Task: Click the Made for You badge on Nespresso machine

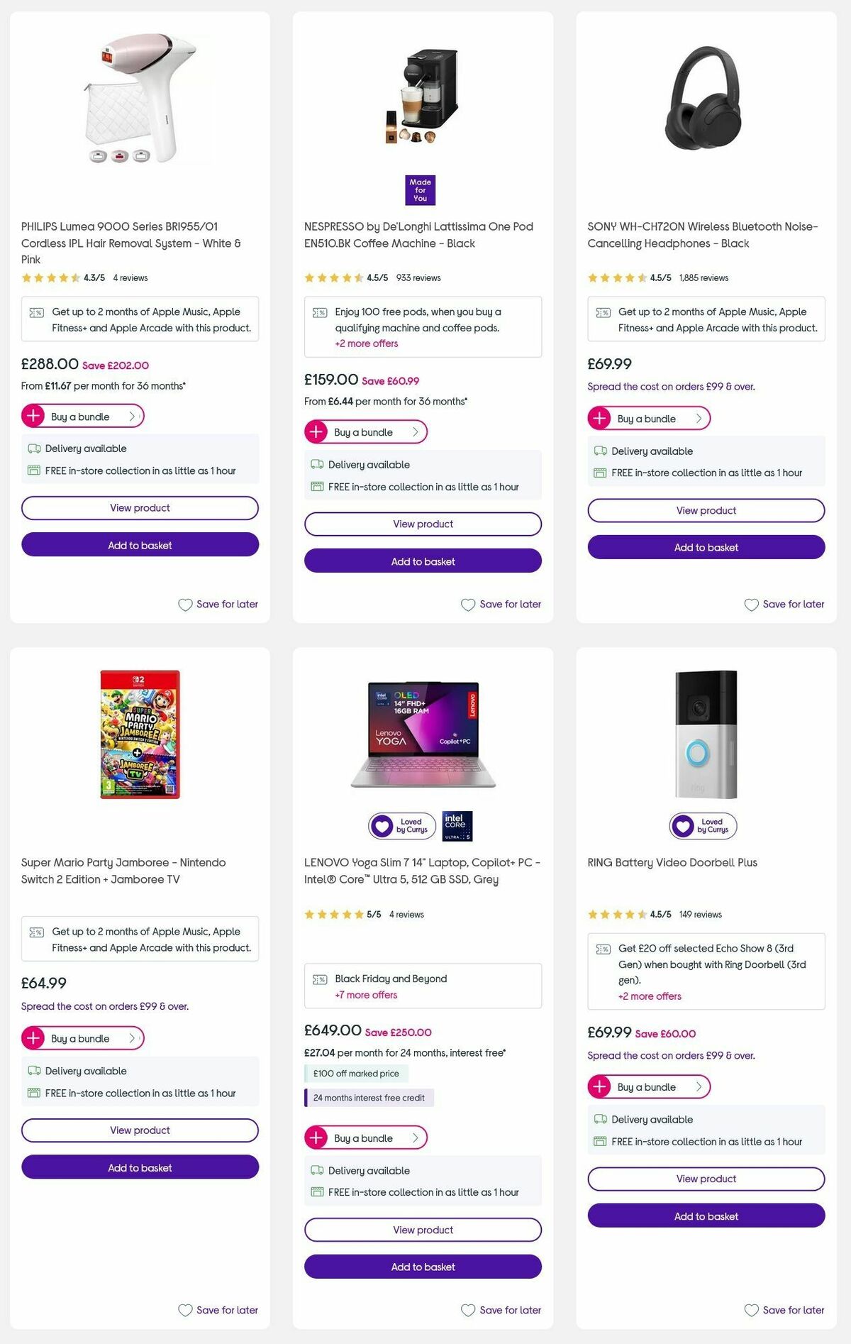Action: point(420,189)
